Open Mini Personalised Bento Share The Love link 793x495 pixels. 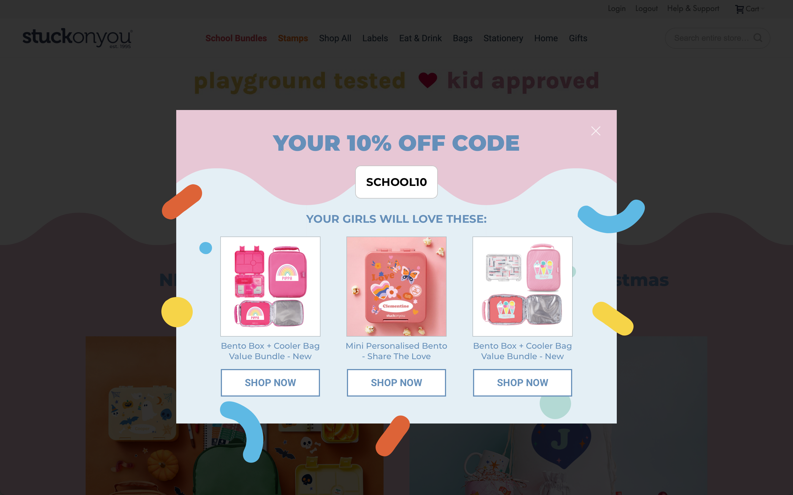pos(396,351)
